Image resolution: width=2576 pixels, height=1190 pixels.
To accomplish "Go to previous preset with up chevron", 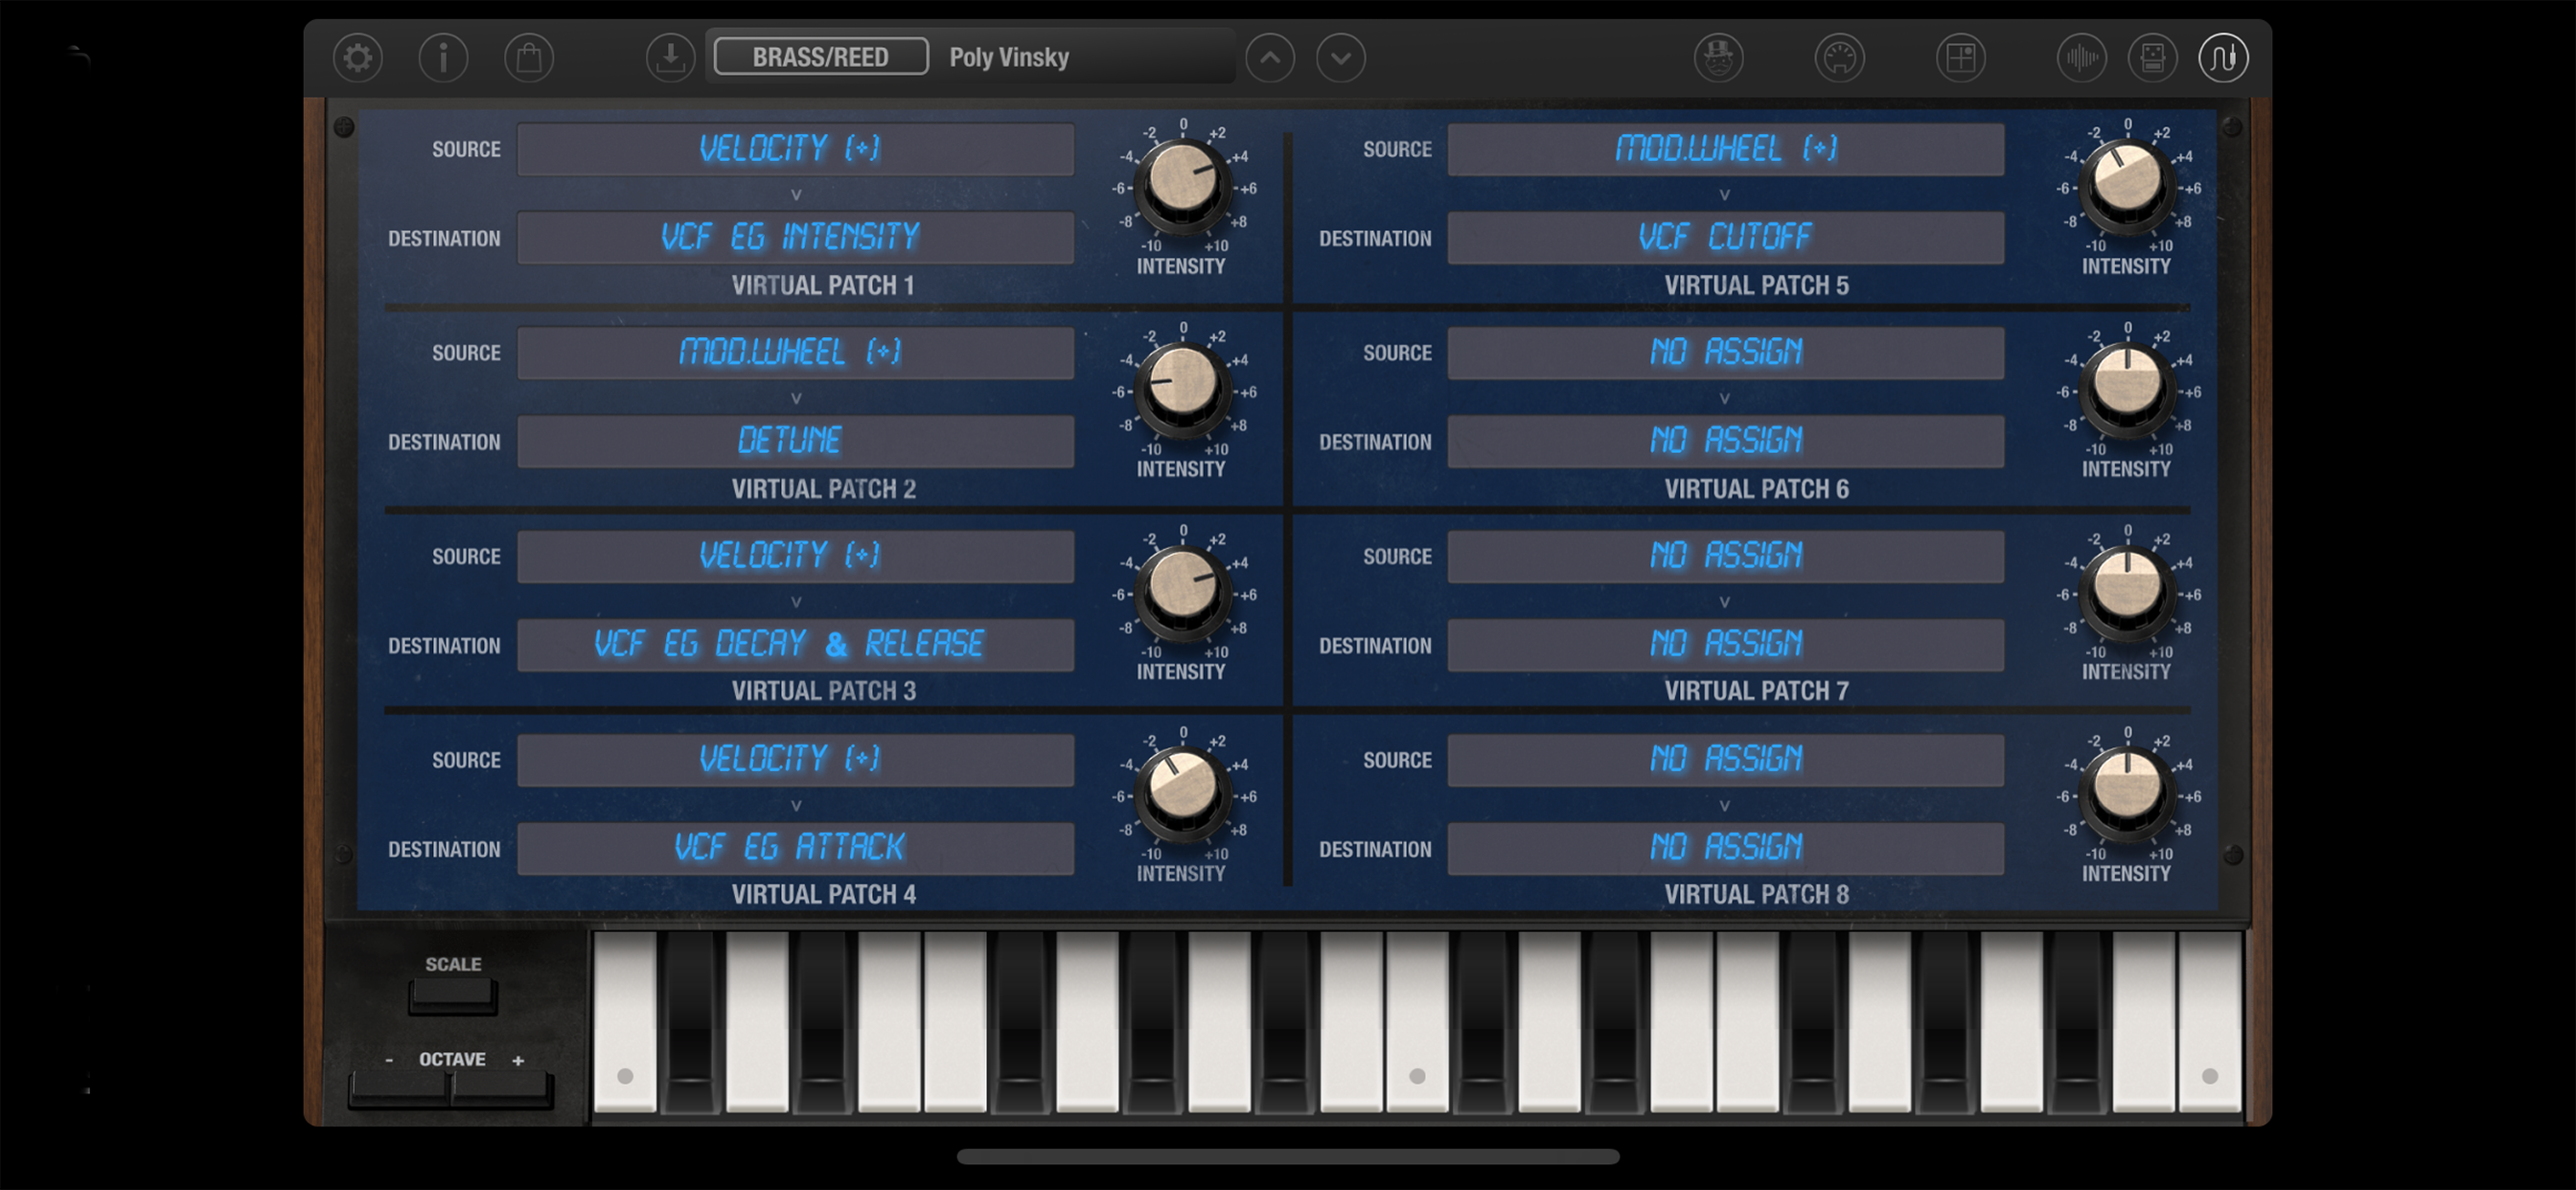I will 1269,58.
